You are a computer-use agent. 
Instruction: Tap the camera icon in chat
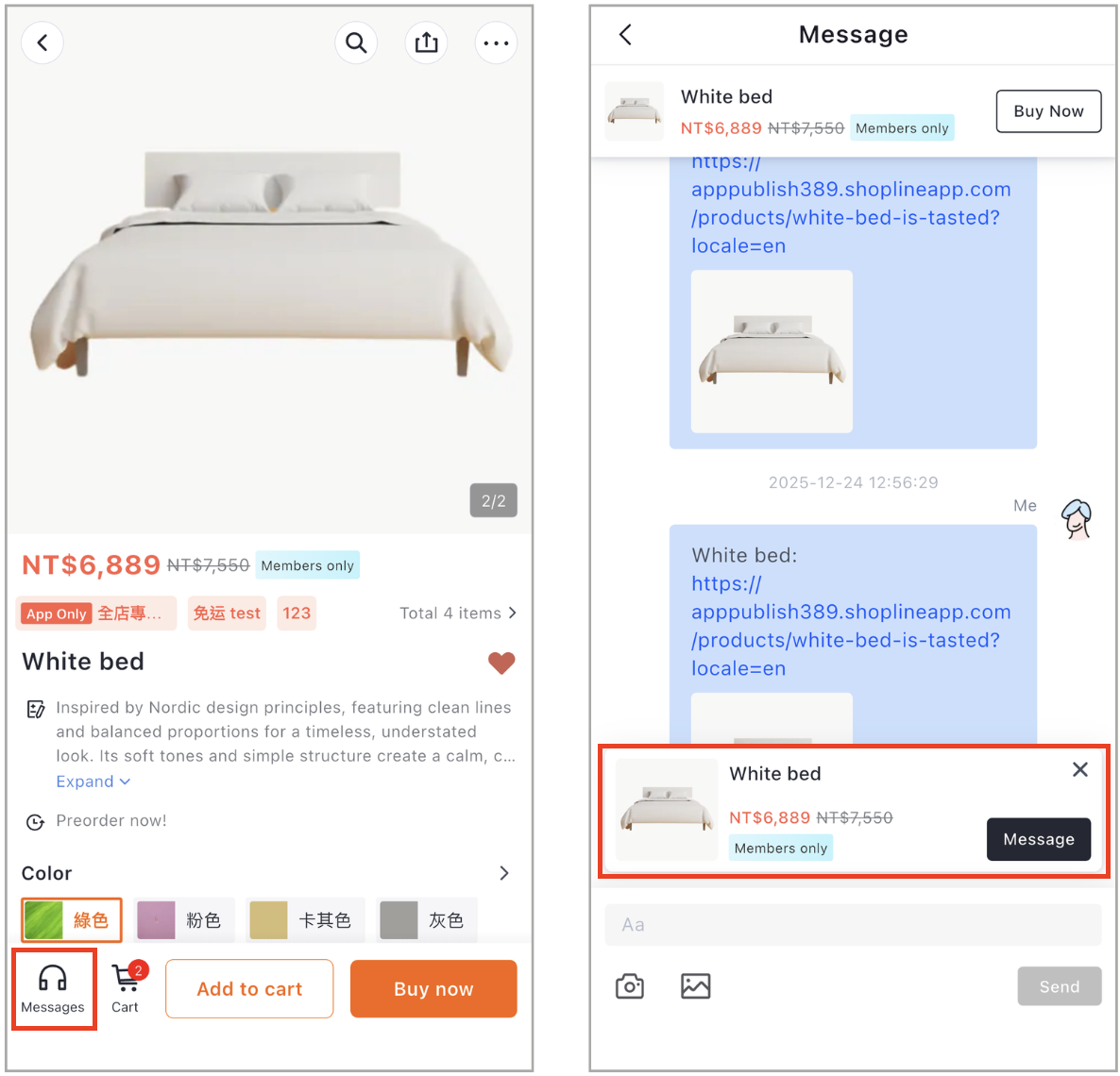coord(629,986)
